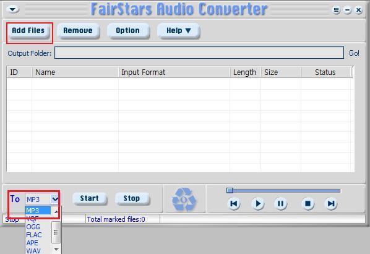Choose VQF from the format list
The width and height of the screenshot is (370, 254).
(38, 219)
